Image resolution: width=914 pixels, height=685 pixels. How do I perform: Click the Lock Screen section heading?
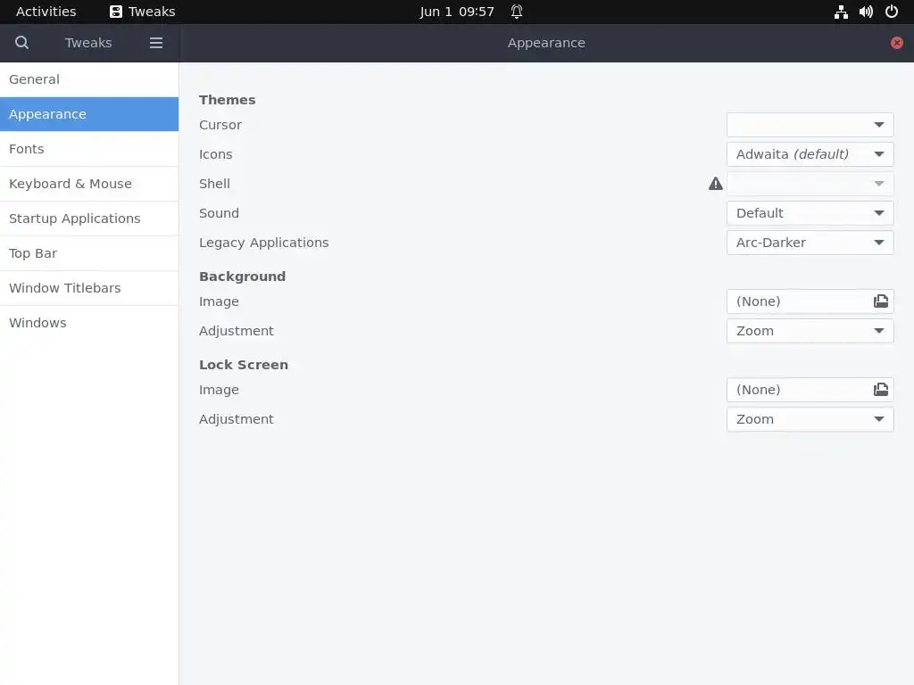pyautogui.click(x=244, y=365)
